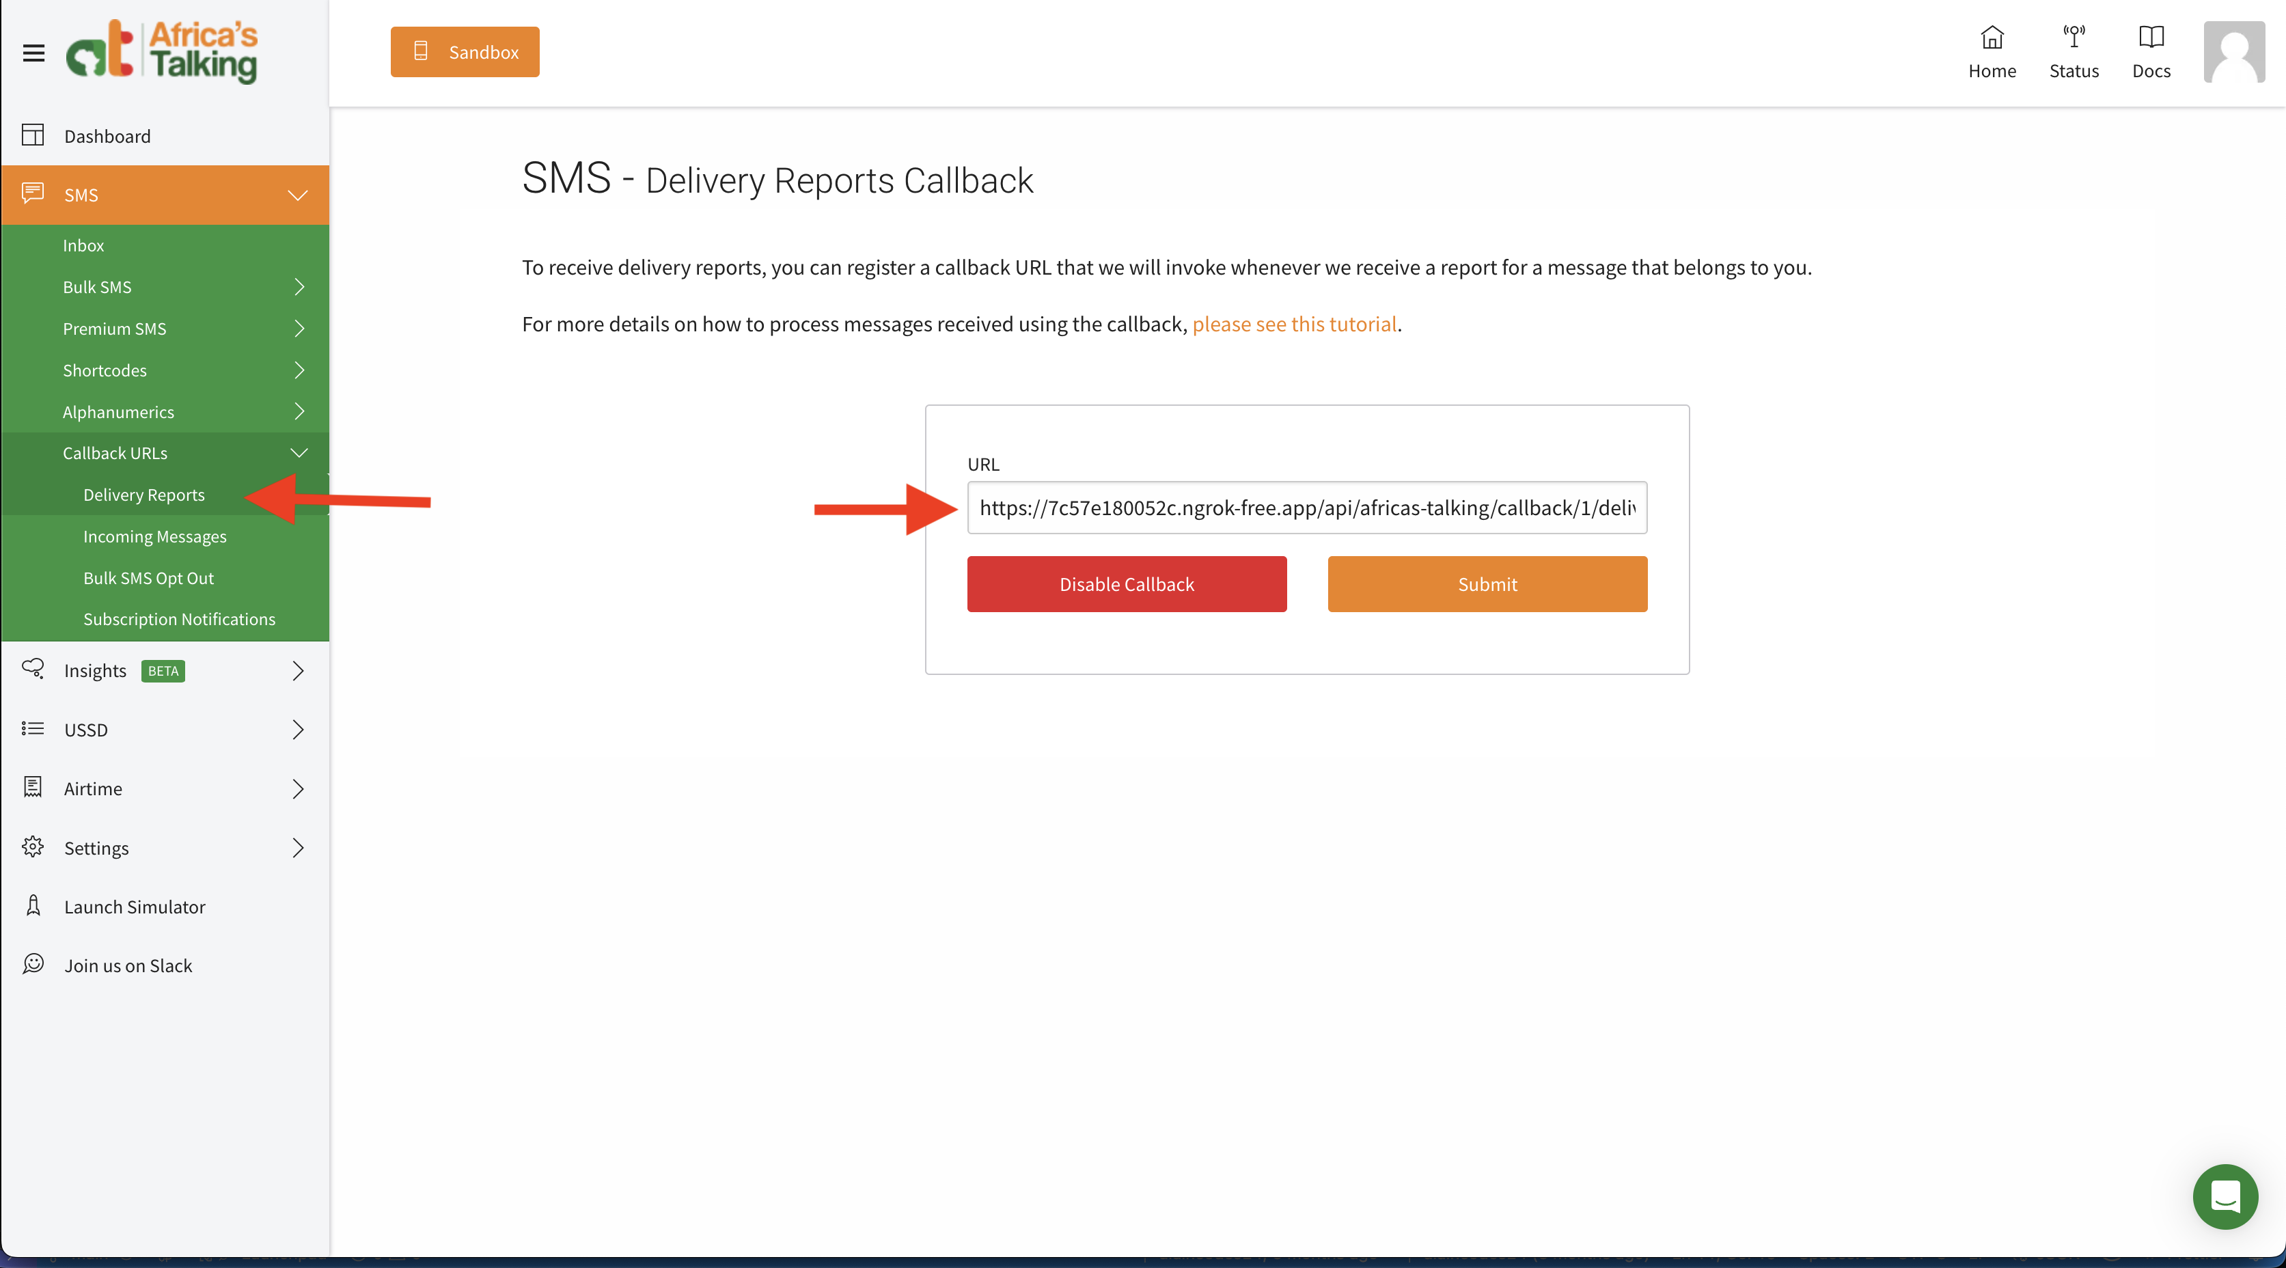
Task: Collapse Callback URLs chevron
Action: point(299,452)
